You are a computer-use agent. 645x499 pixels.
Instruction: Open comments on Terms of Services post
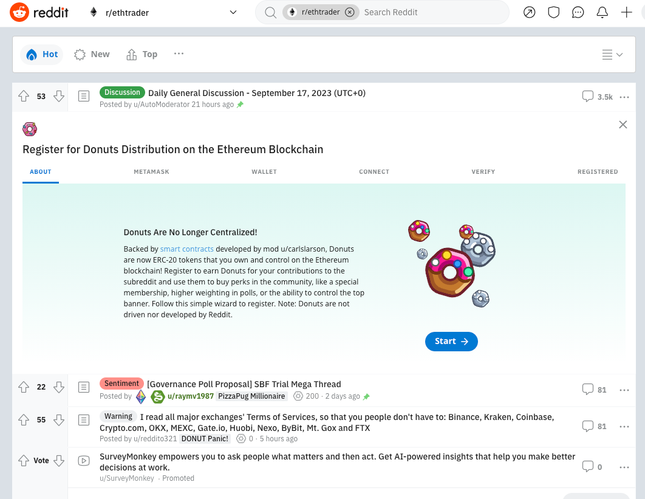595,426
